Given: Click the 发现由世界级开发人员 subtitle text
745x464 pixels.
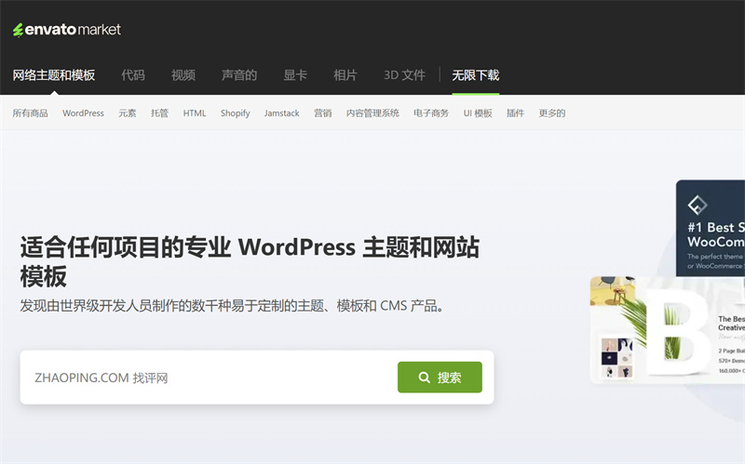Looking at the screenshot, I should [234, 306].
